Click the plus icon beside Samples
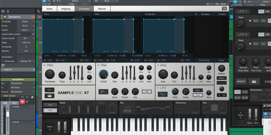Image resolution: width=271 pixels, height=135 pixels. tap(196, 14)
